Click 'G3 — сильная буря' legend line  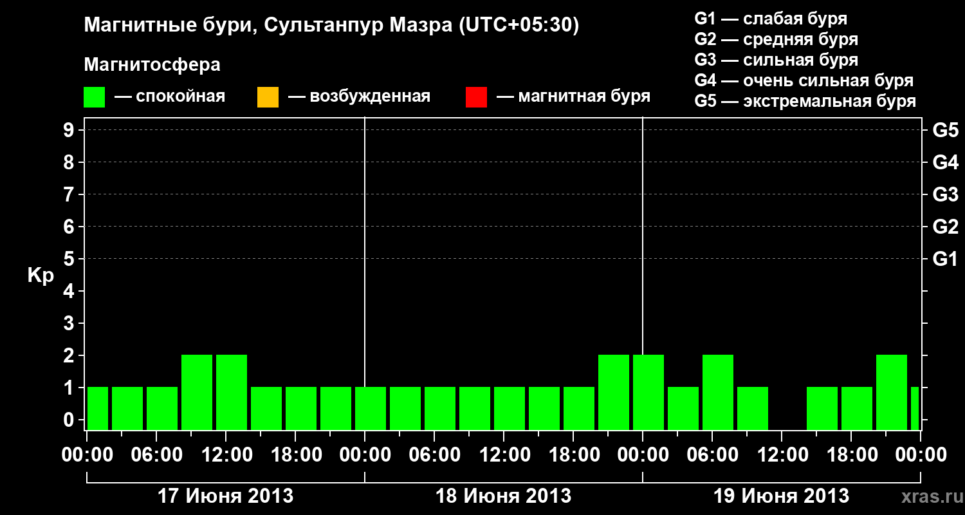pyautogui.click(x=777, y=60)
